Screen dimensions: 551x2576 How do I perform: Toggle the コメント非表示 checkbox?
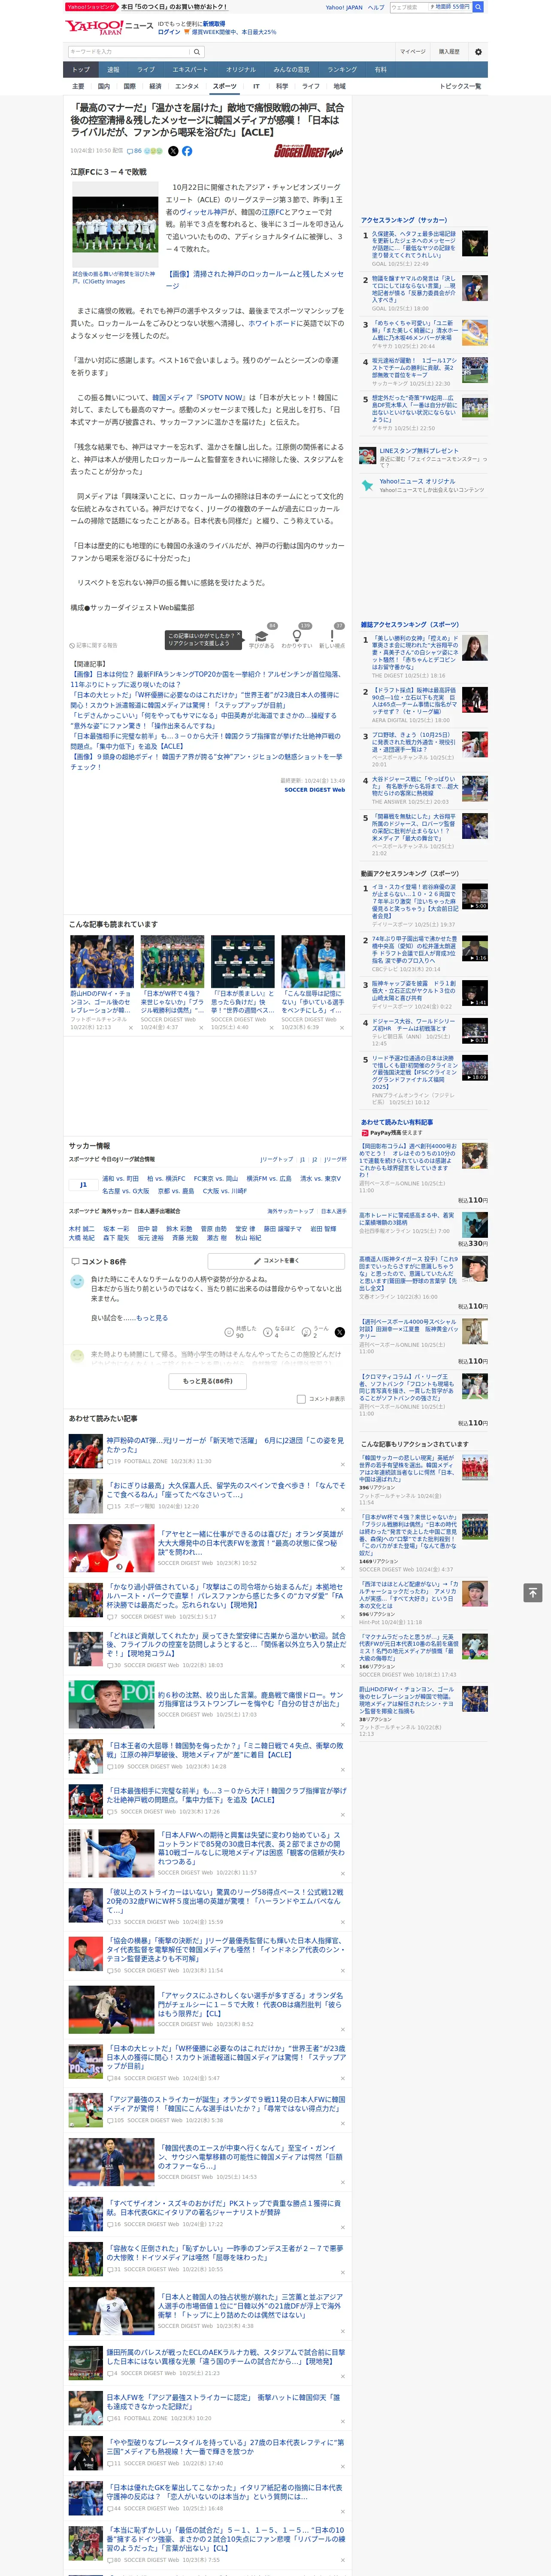pyautogui.click(x=301, y=1399)
